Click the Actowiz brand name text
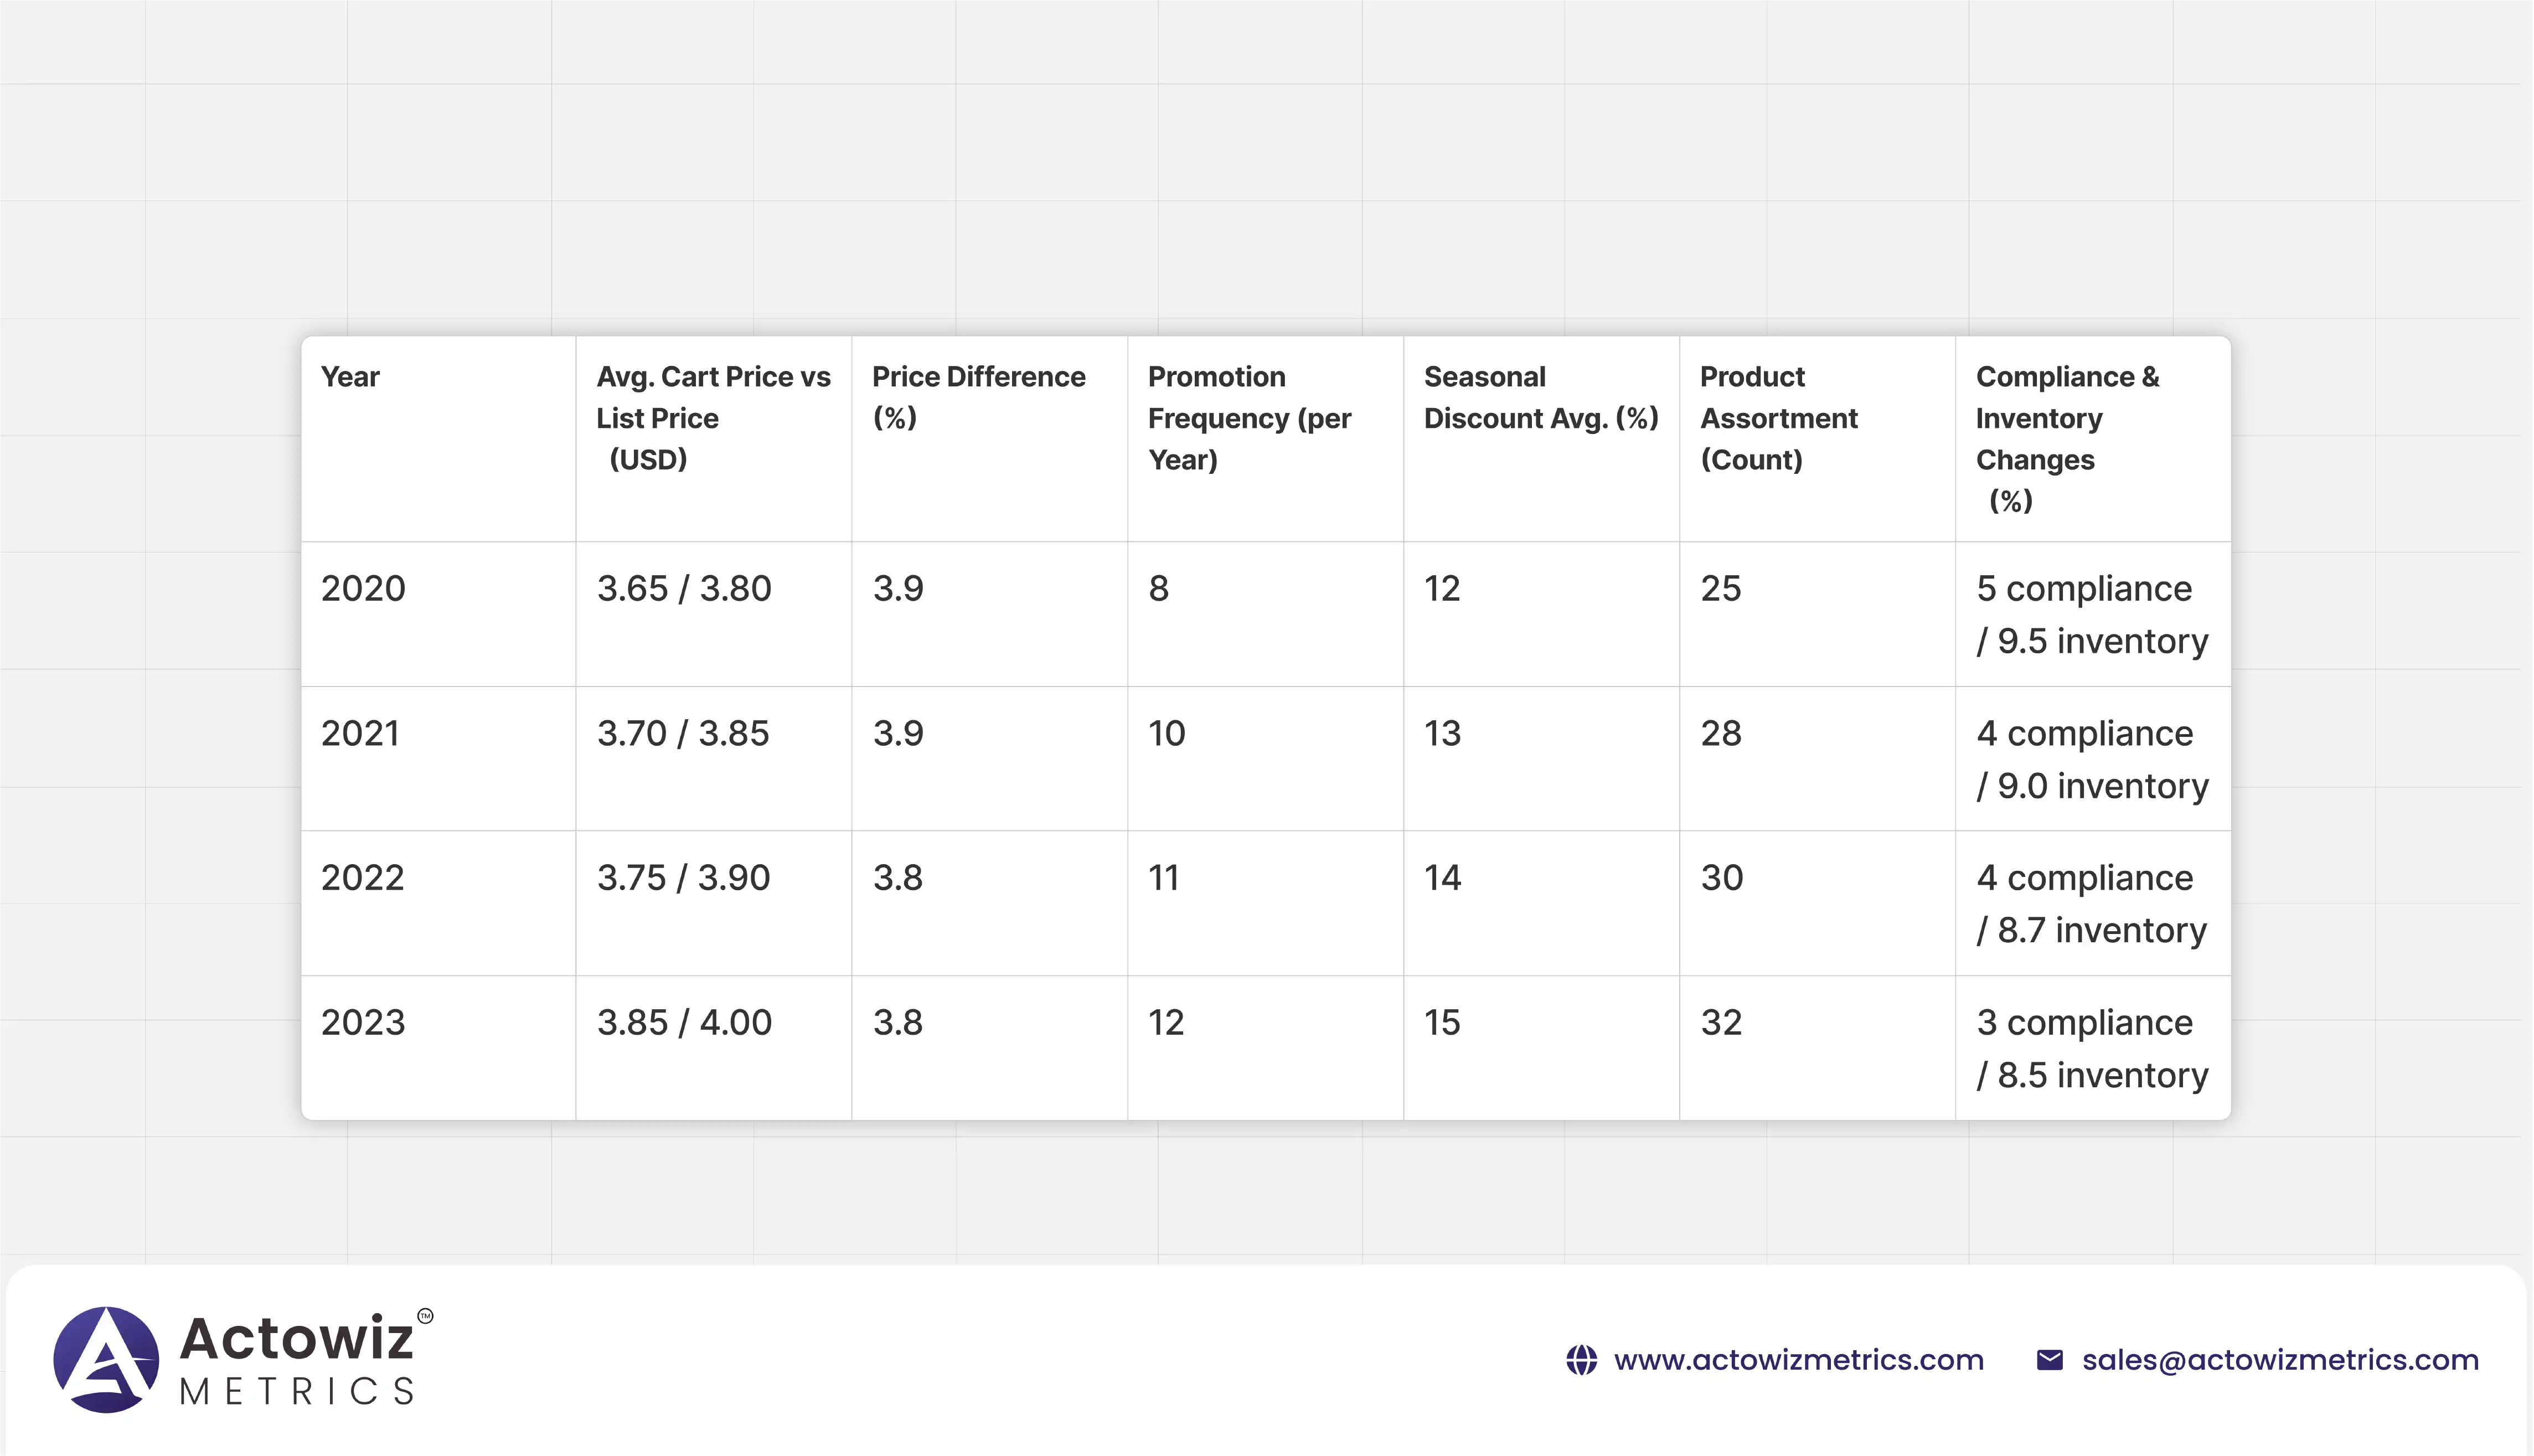This screenshot has height=1456, width=2534. point(296,1338)
